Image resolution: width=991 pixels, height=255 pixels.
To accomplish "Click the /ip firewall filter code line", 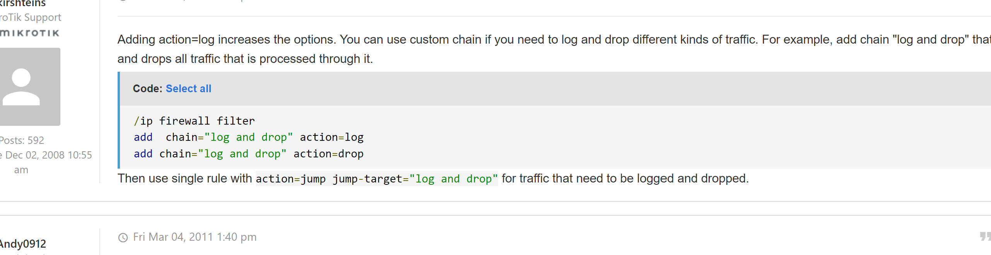I will [194, 121].
